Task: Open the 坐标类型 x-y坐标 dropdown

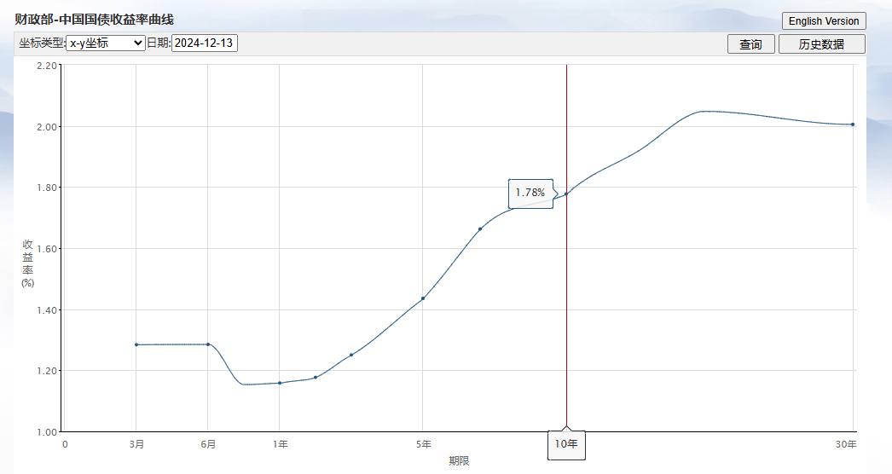Action: pyautogui.click(x=106, y=43)
